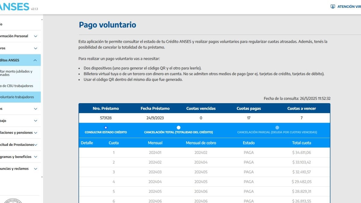
Task: Click the amount $ 28.829,31
Action: click(302, 191)
